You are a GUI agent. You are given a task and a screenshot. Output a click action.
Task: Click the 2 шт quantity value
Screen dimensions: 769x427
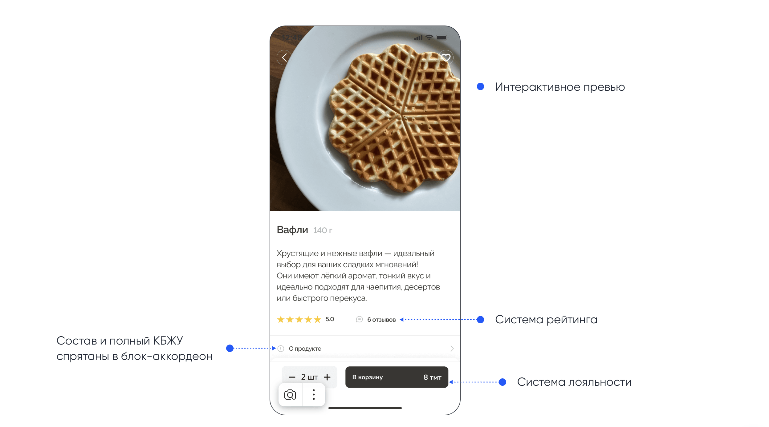click(x=309, y=377)
